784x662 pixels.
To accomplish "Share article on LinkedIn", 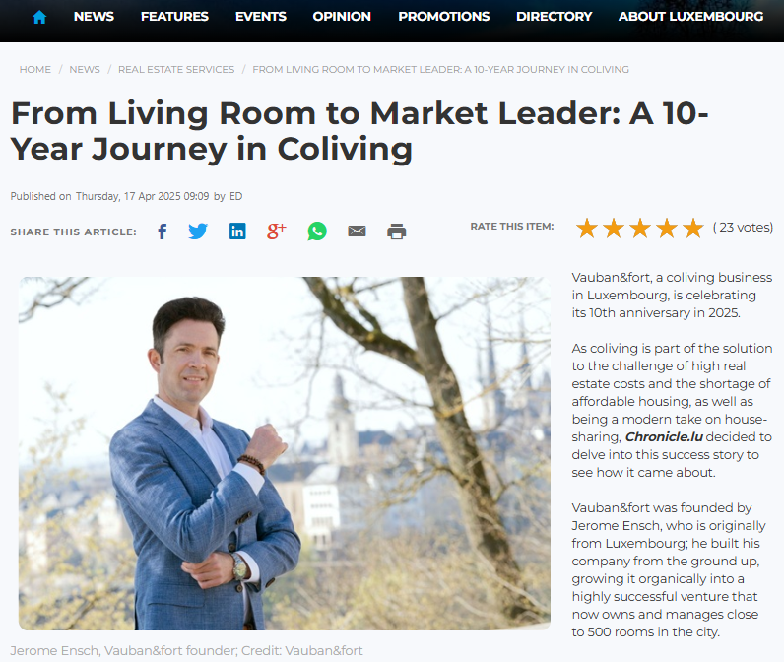I will [237, 232].
